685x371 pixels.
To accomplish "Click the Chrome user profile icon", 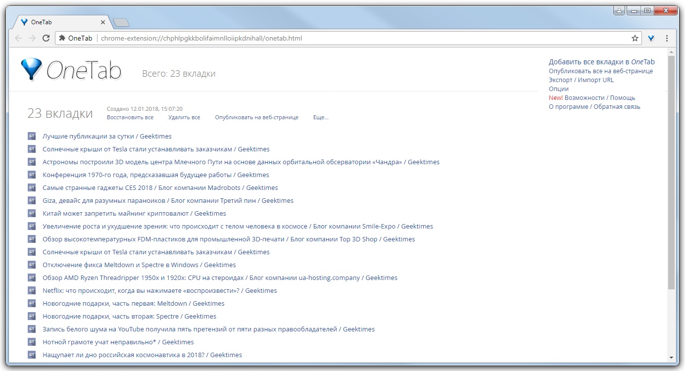I will click(620, 10).
